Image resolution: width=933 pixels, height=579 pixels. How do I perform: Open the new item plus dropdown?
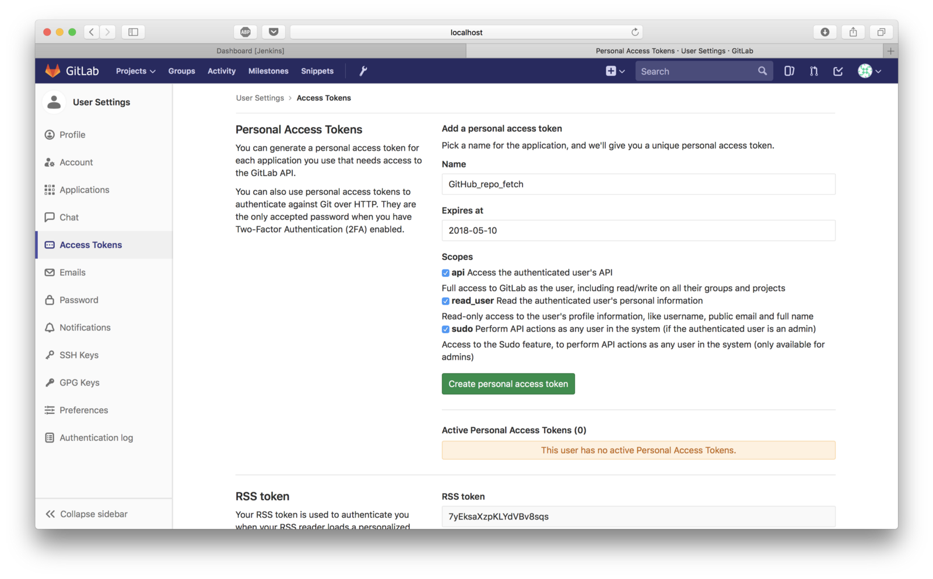click(x=615, y=71)
